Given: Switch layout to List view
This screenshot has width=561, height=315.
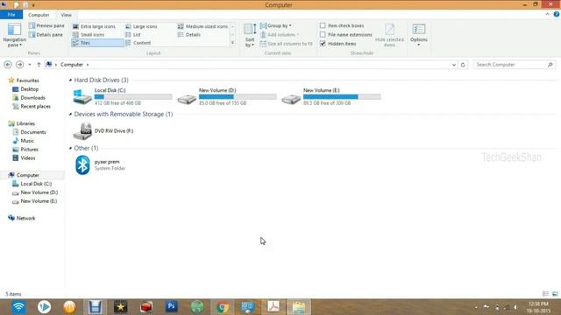Looking at the screenshot, I should pos(132,35).
